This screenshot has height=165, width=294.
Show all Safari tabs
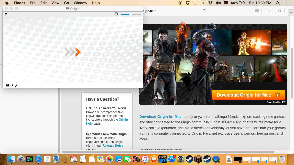click(280, 11)
